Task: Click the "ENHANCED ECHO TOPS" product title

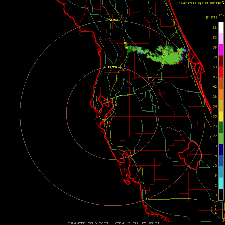Action: point(88,223)
